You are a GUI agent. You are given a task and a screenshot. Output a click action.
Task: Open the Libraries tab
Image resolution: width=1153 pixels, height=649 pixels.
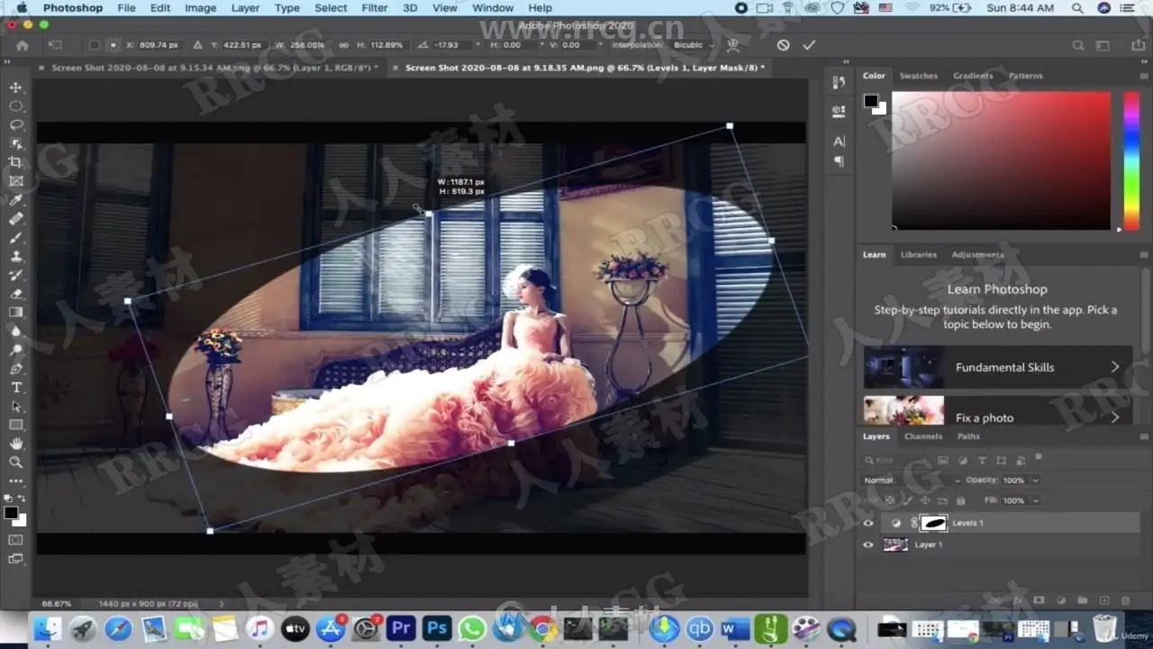coord(918,255)
